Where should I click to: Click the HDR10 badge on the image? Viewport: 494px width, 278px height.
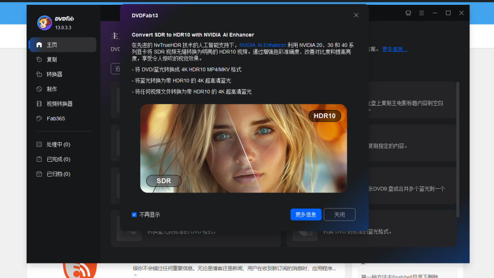pos(325,116)
